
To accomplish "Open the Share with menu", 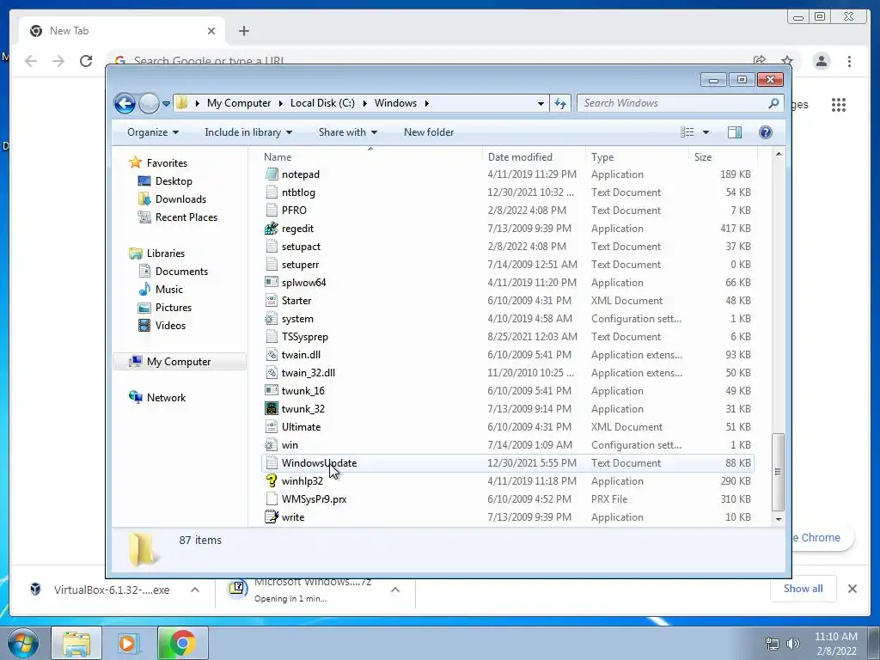I will [x=348, y=132].
